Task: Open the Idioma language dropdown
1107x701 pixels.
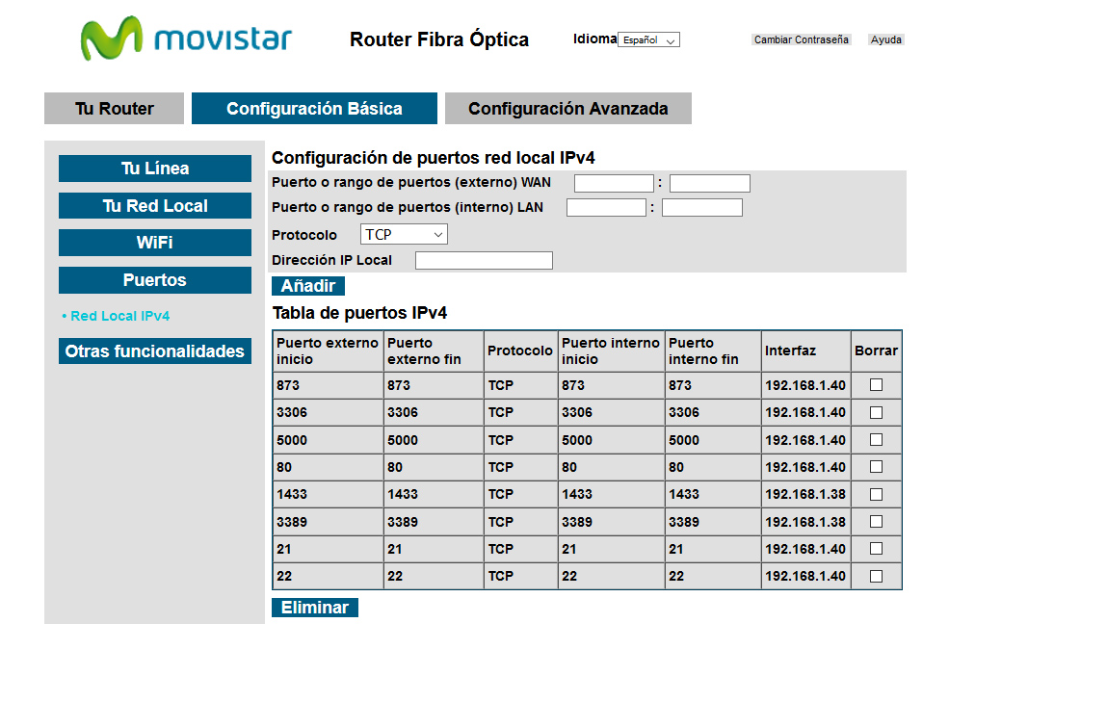Action: tap(648, 40)
